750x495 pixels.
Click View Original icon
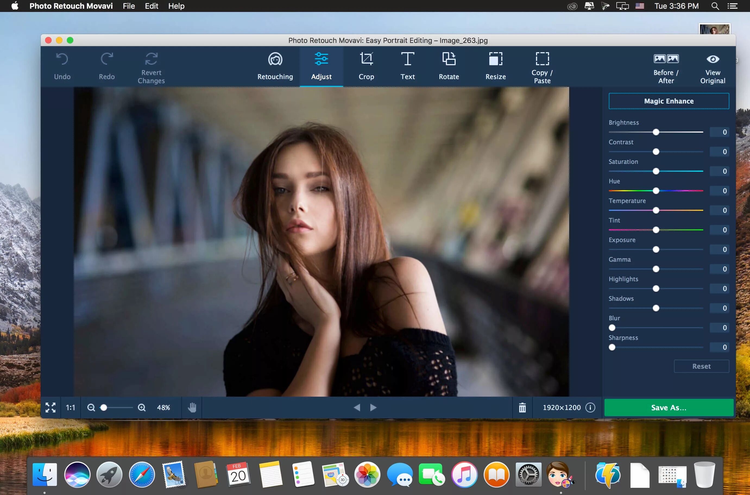[713, 59]
